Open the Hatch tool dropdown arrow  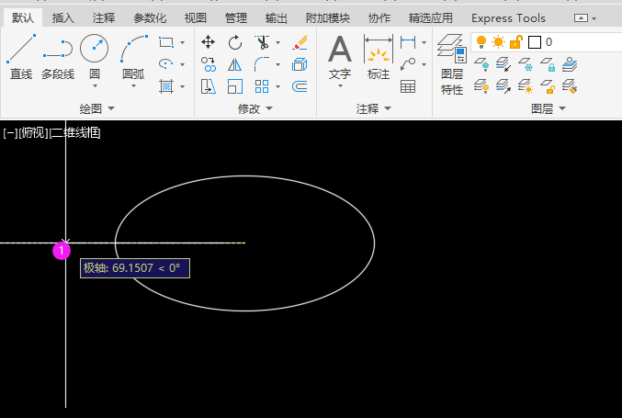point(182,86)
